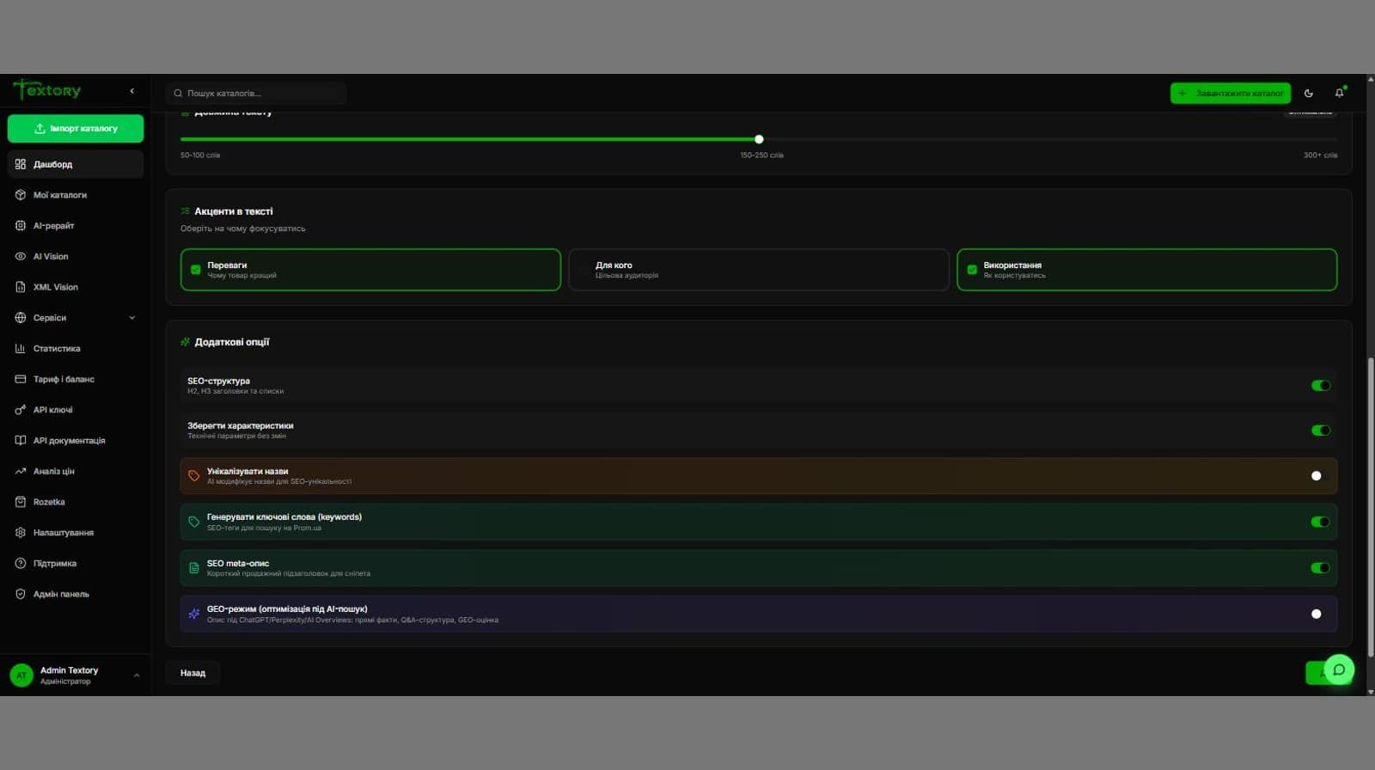Click the Завантажити каталог button
The image size is (1375, 770).
point(1231,93)
